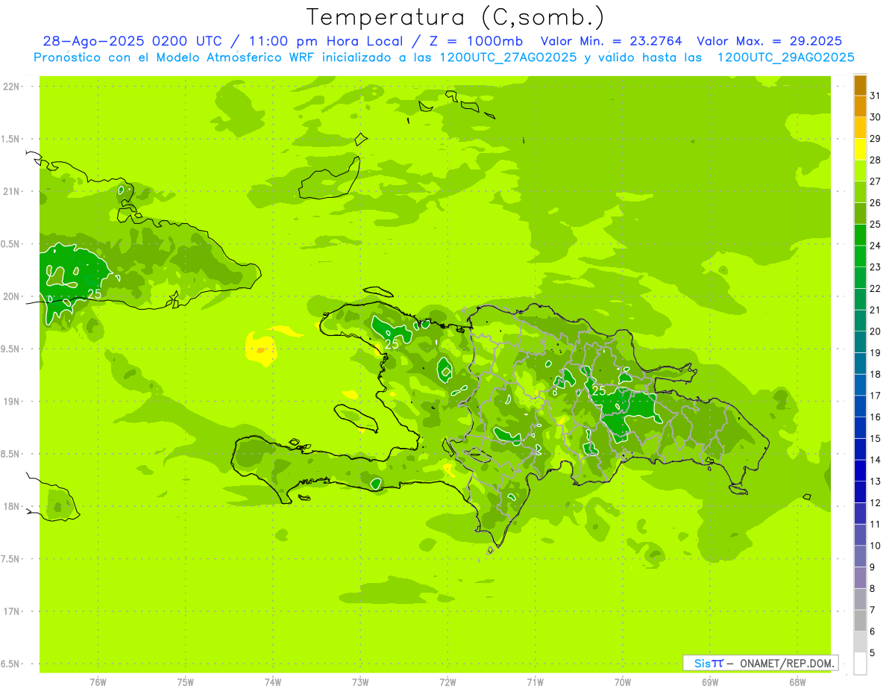The width and height of the screenshot is (895, 692).
Task: Click the Sisπ logo text
Action: [708, 663]
